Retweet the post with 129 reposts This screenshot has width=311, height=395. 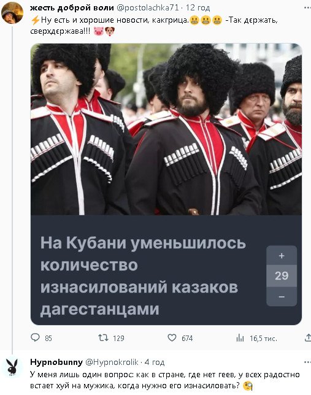coord(103,337)
